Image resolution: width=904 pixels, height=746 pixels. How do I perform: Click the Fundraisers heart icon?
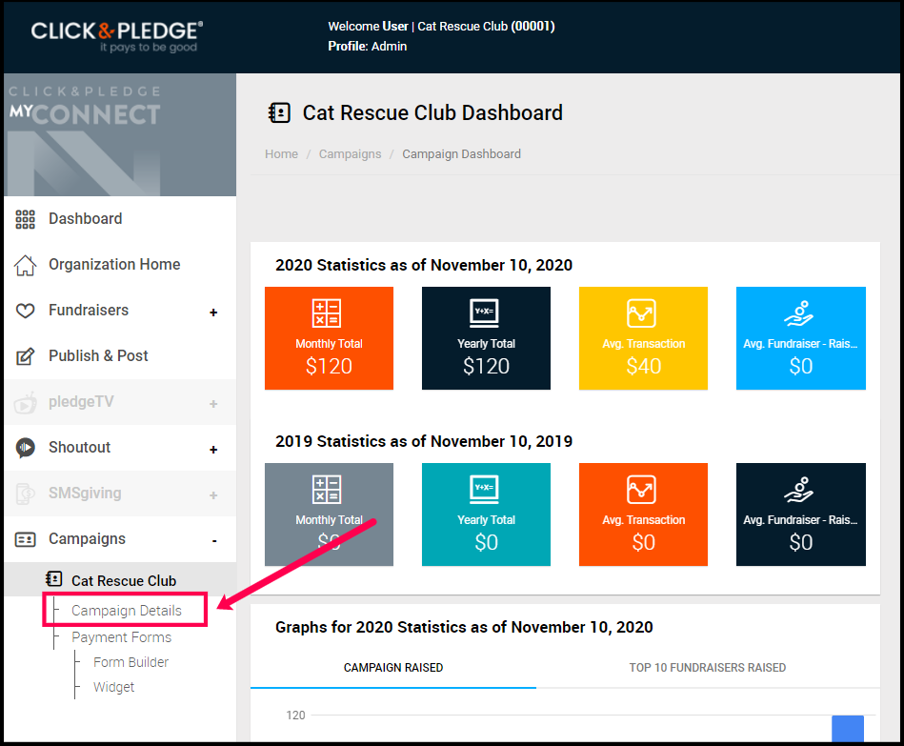coord(26,311)
